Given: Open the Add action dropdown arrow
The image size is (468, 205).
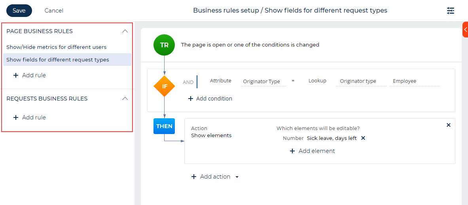Looking at the screenshot, I should point(237,177).
